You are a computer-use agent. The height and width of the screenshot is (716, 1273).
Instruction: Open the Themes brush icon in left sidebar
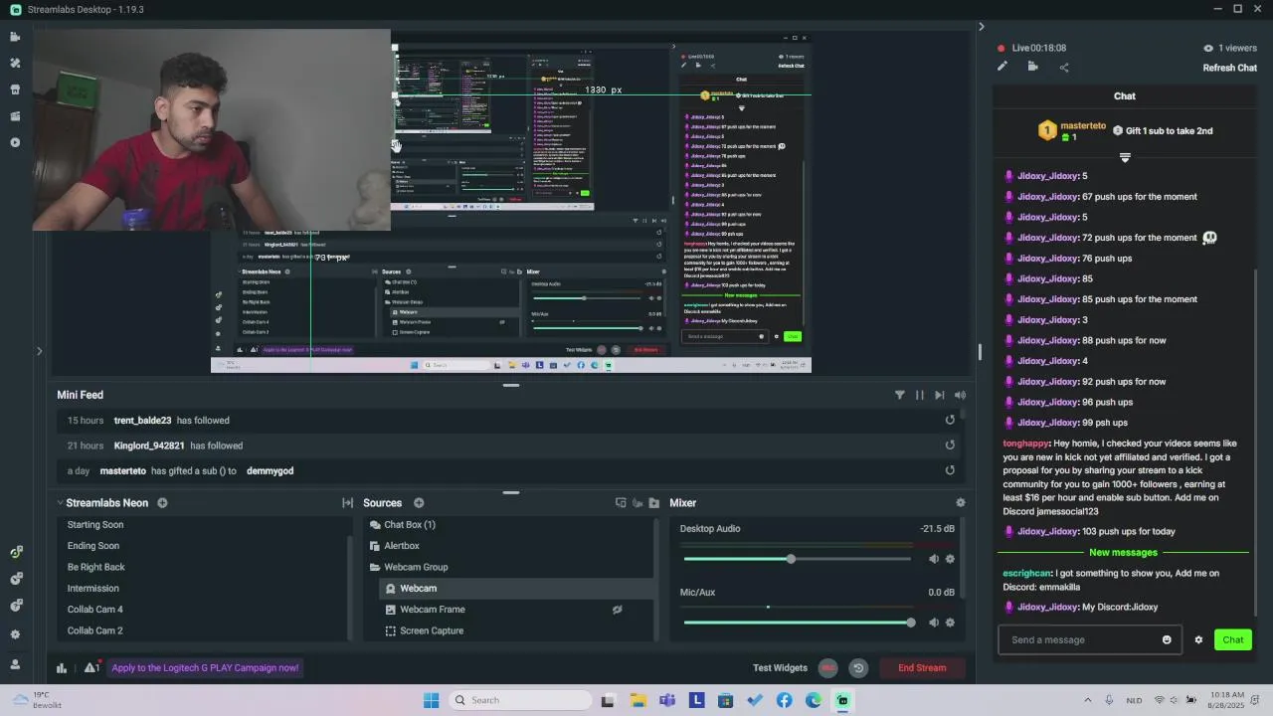(x=15, y=63)
